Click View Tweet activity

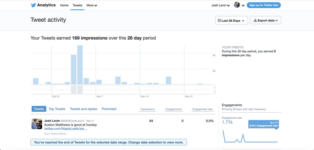55,134
